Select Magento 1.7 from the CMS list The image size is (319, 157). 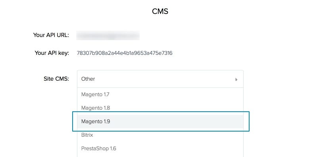160,95
